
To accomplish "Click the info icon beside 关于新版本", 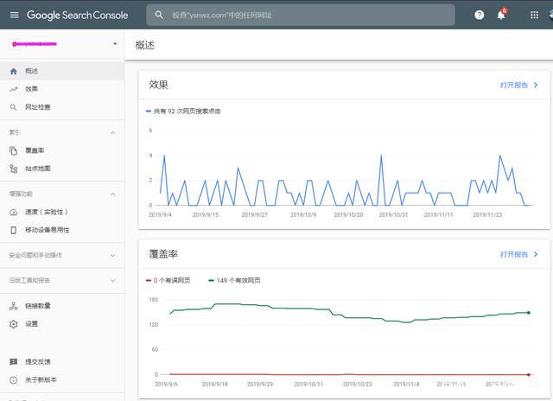I will (14, 380).
